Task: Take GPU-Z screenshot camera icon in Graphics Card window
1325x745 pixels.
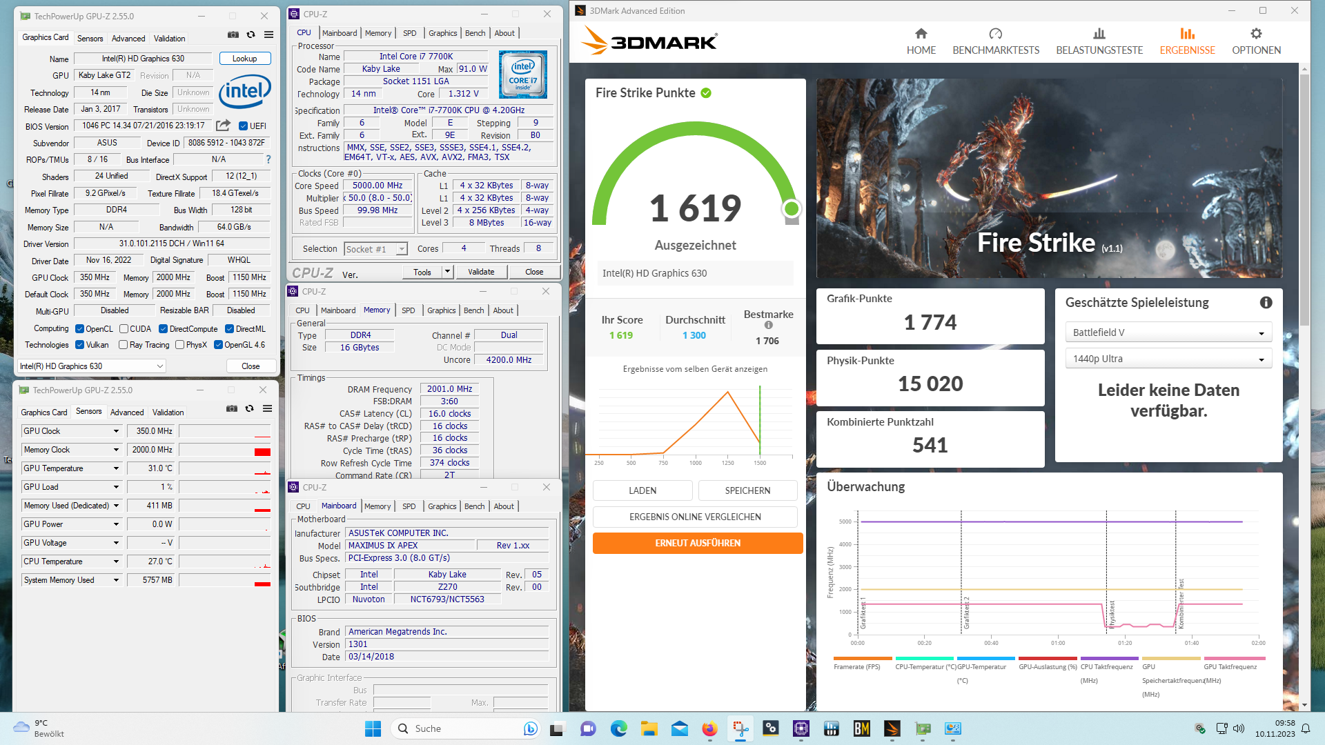Action: pyautogui.click(x=233, y=34)
